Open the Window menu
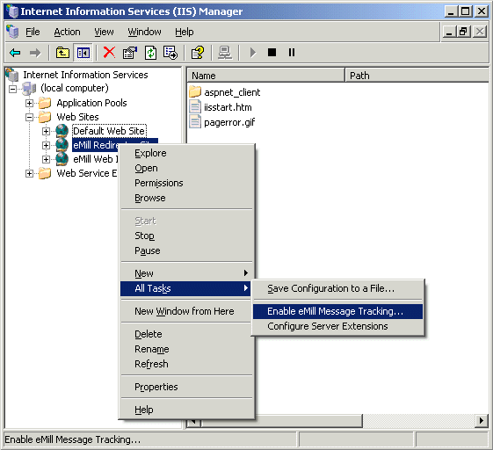Image resolution: width=493 pixels, height=450 pixels. (144, 32)
